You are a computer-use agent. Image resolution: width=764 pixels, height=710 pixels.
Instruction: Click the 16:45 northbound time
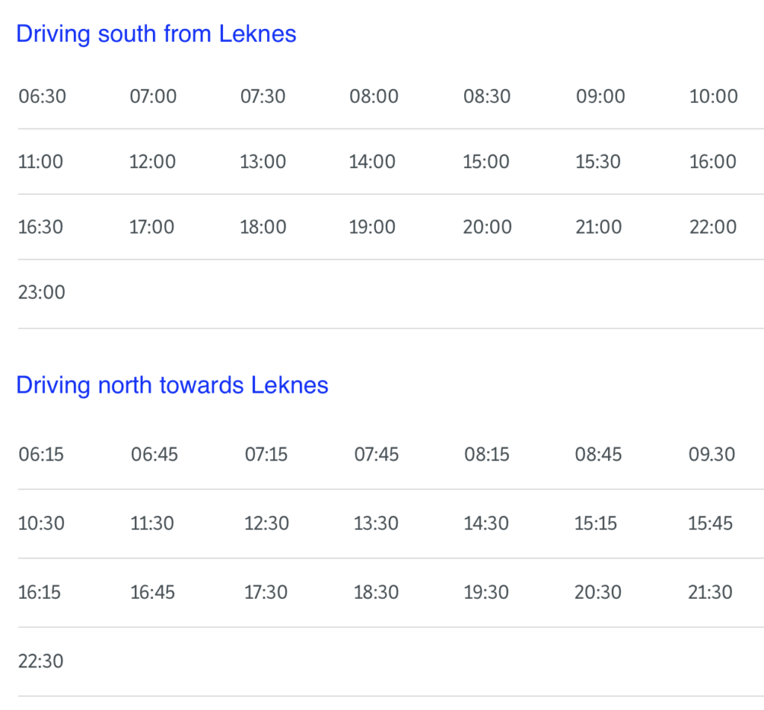pos(152,592)
